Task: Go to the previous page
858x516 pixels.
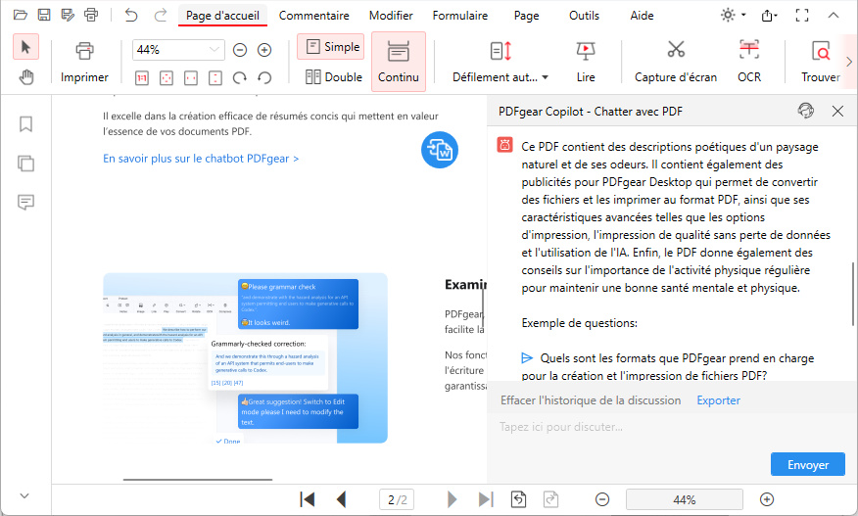Action: (x=342, y=499)
